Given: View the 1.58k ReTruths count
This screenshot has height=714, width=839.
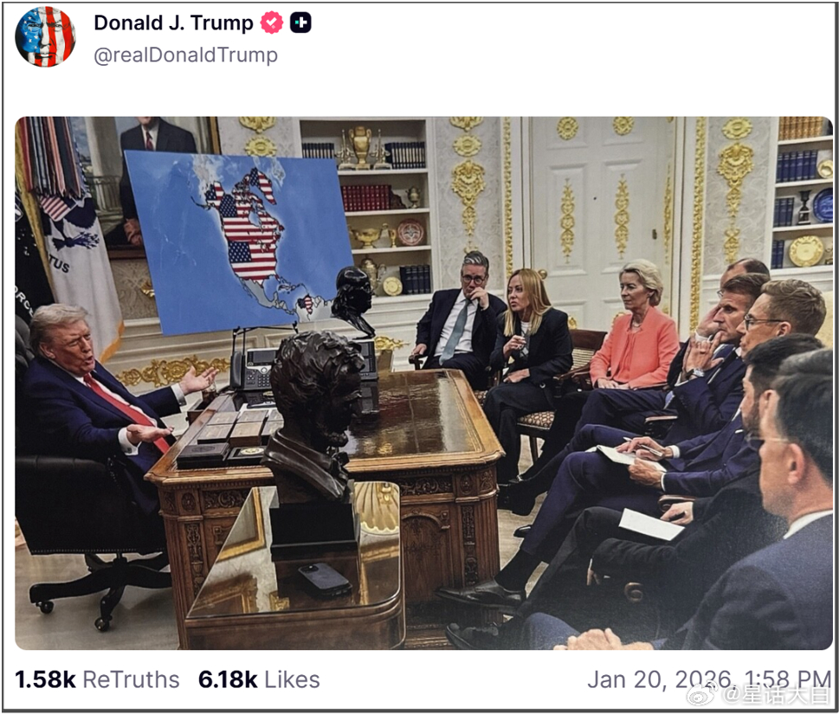Looking at the screenshot, I should pos(97,679).
